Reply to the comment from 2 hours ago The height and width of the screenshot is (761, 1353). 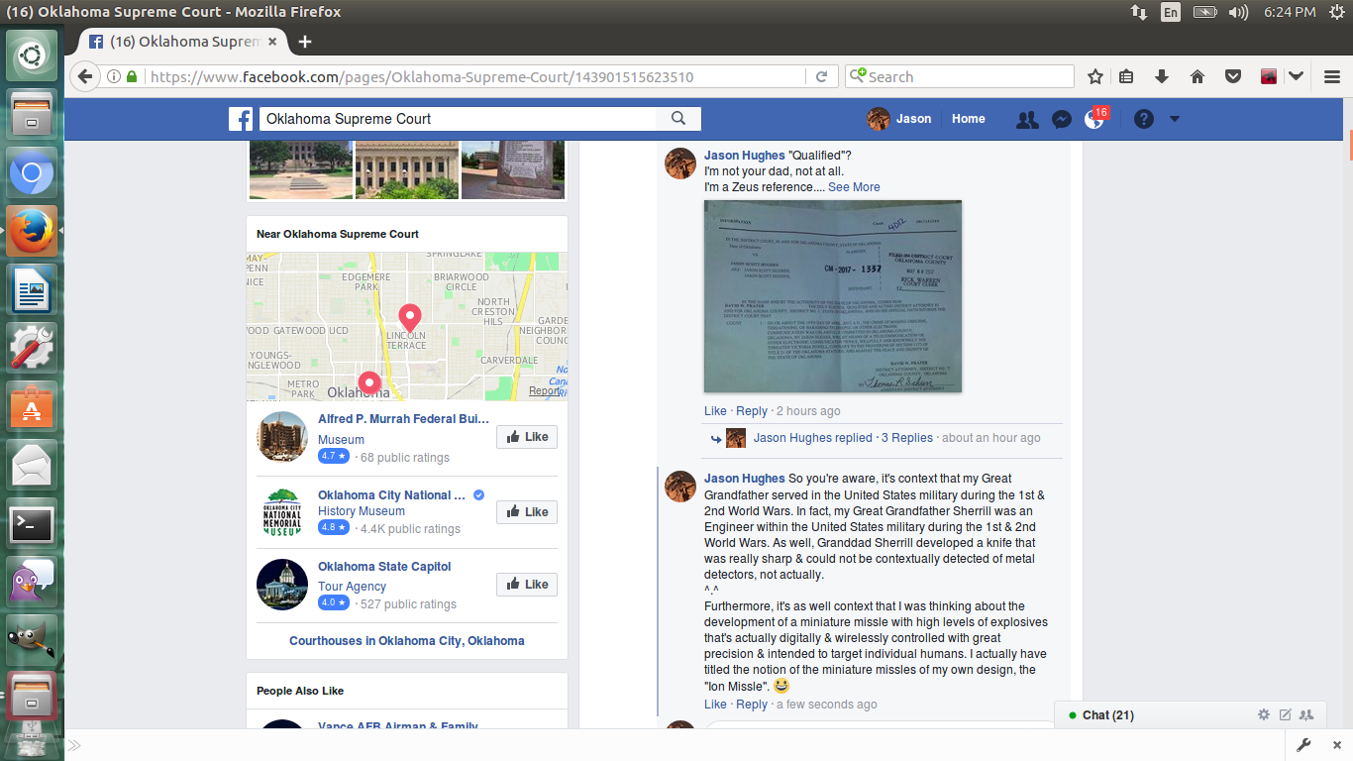pos(752,411)
